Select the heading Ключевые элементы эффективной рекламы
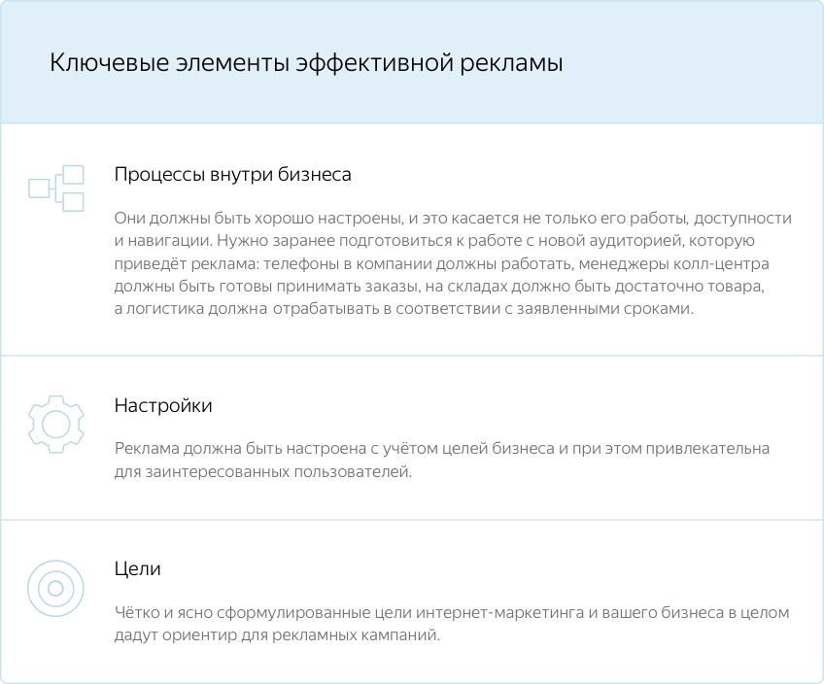This screenshot has height=684, width=824. 306,62
